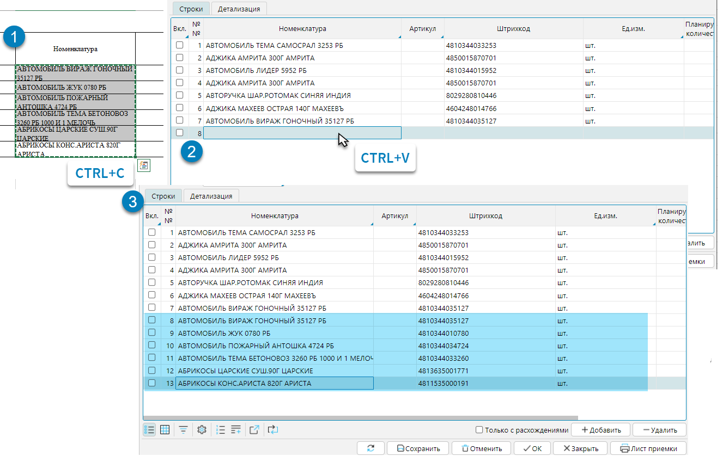The width and height of the screenshot is (723, 456).
Task: Open the gear settings icon under table
Action: 202,430
